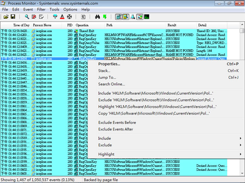Open a saved log with the folder icon
This screenshot has width=245, height=183.
click(6, 17)
